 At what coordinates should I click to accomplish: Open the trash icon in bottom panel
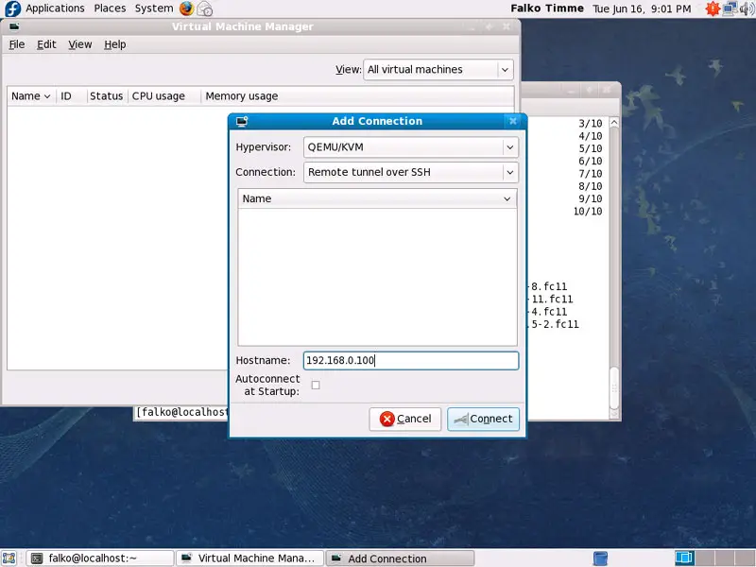(600, 558)
